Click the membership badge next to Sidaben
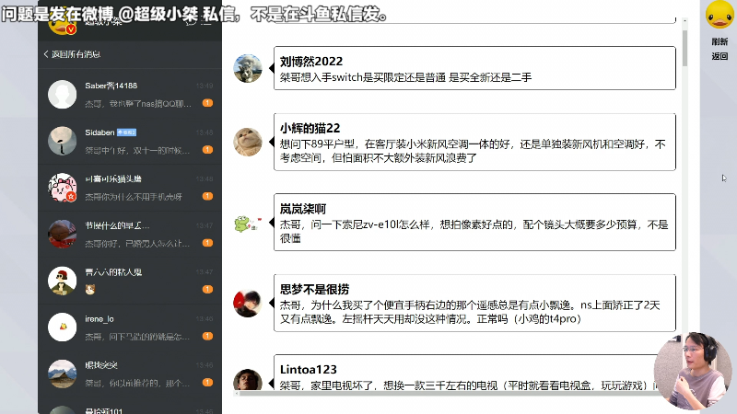The width and height of the screenshot is (737, 414). [126, 132]
